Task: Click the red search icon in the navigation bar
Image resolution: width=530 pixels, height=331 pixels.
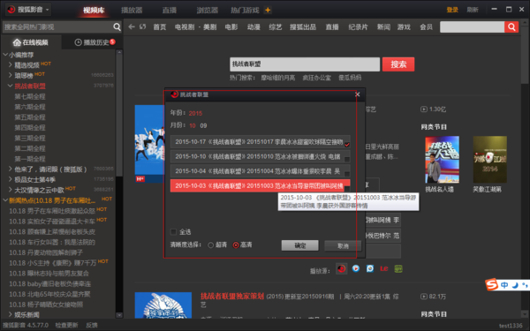Action: (x=511, y=27)
